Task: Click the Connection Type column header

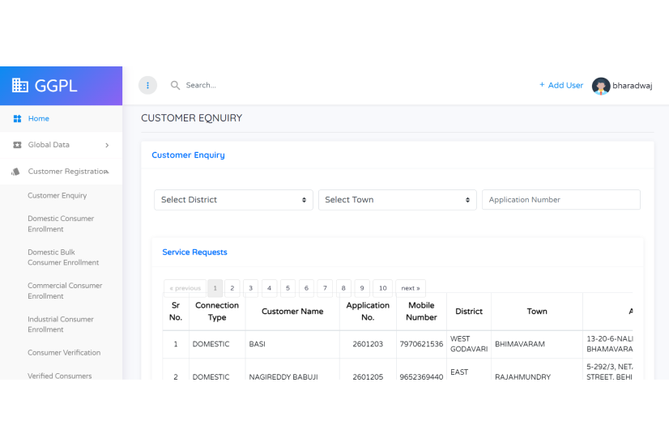Action: point(217,312)
